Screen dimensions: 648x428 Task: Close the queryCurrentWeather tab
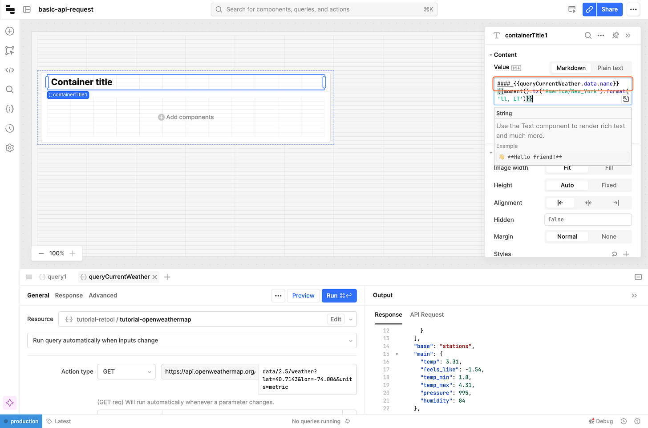pos(155,277)
